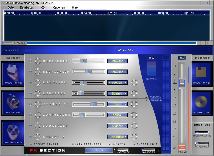Toggle the Transport controls switch

click(202, 143)
